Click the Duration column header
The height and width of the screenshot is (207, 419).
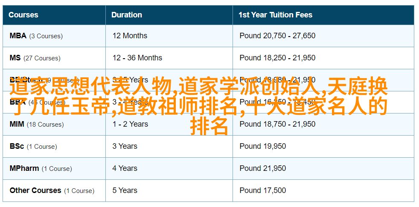pyautogui.click(x=127, y=15)
